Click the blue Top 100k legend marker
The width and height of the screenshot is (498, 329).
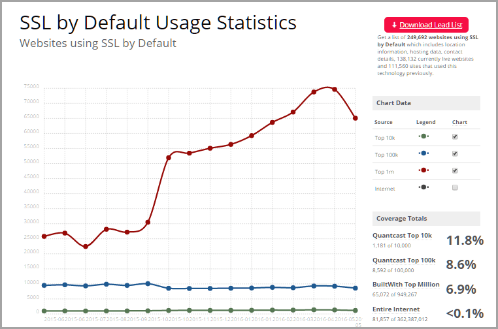click(423, 153)
